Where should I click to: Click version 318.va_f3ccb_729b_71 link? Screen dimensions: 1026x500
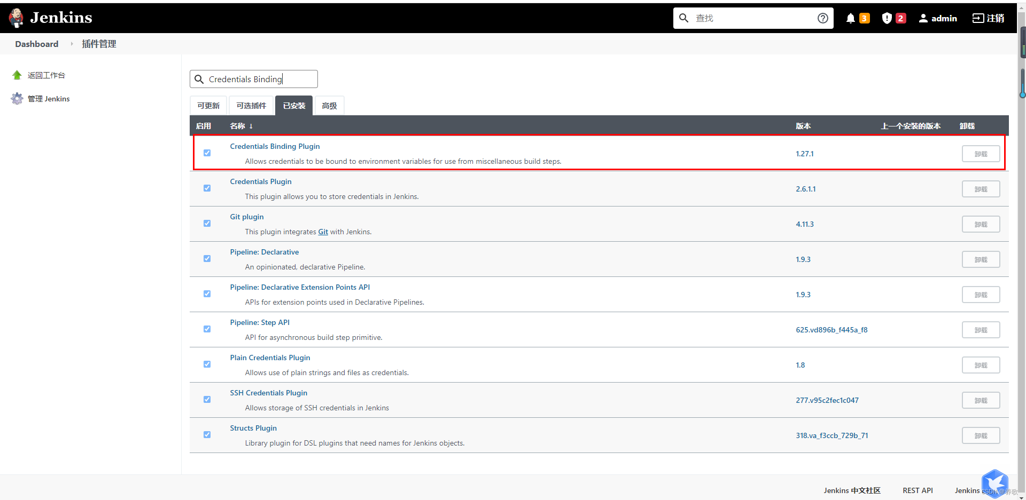click(832, 435)
